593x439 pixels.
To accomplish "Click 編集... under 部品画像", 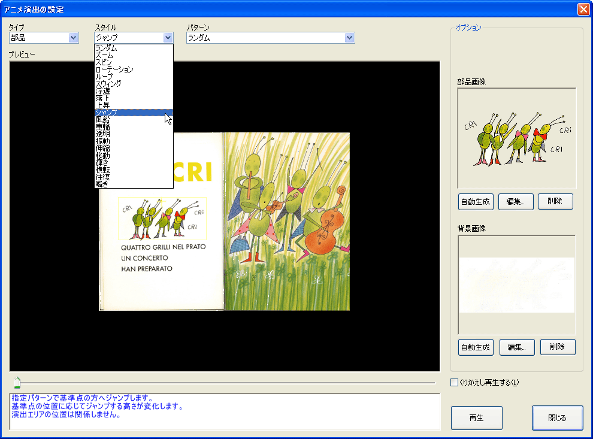I will [516, 202].
